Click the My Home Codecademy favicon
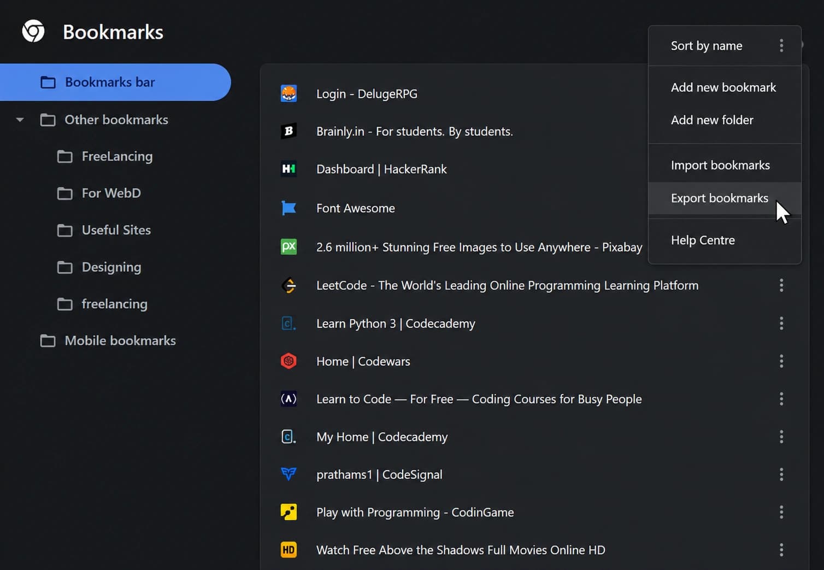Viewport: 824px width, 570px height. [289, 437]
